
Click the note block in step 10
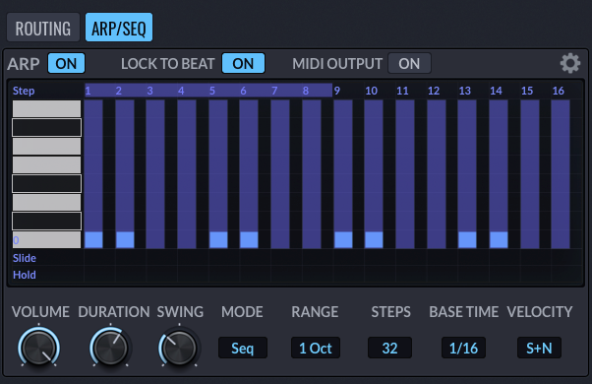click(374, 239)
